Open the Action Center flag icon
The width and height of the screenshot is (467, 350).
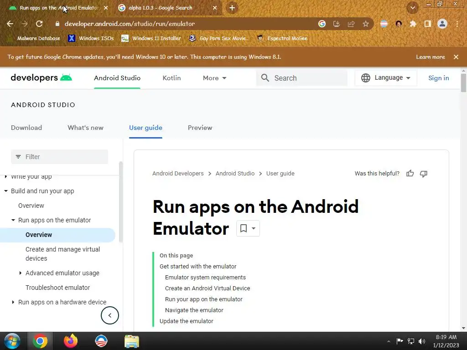[400, 341]
